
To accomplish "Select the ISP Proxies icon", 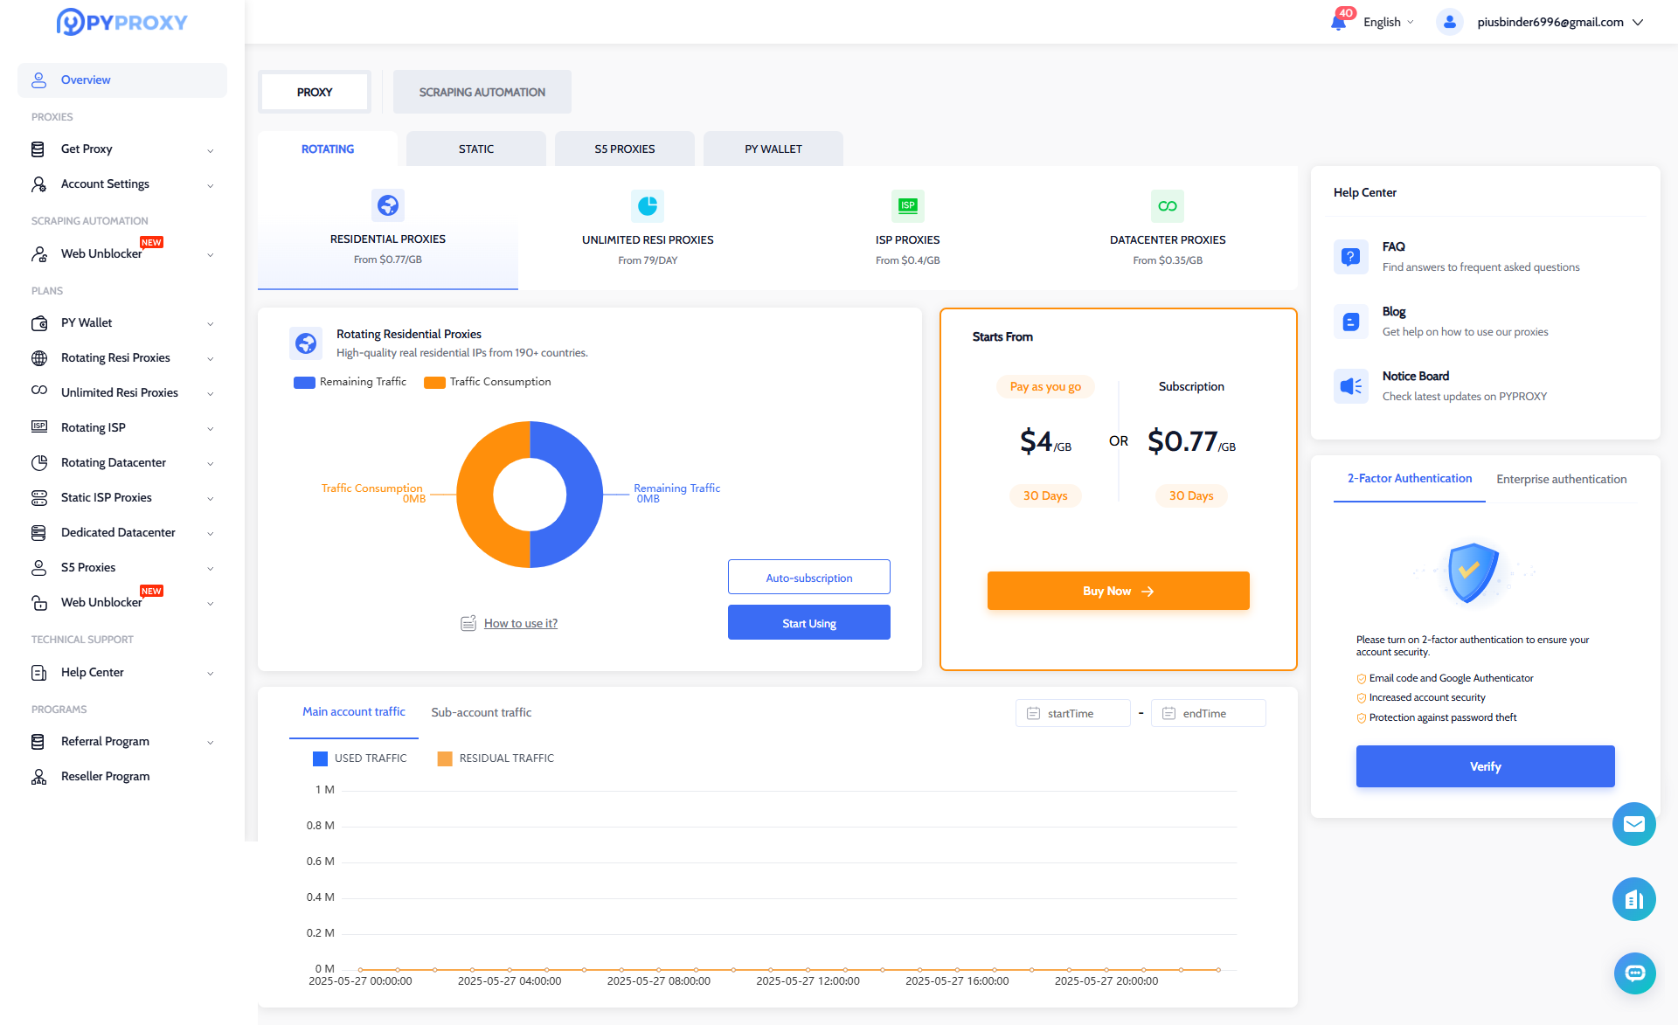I will [907, 206].
